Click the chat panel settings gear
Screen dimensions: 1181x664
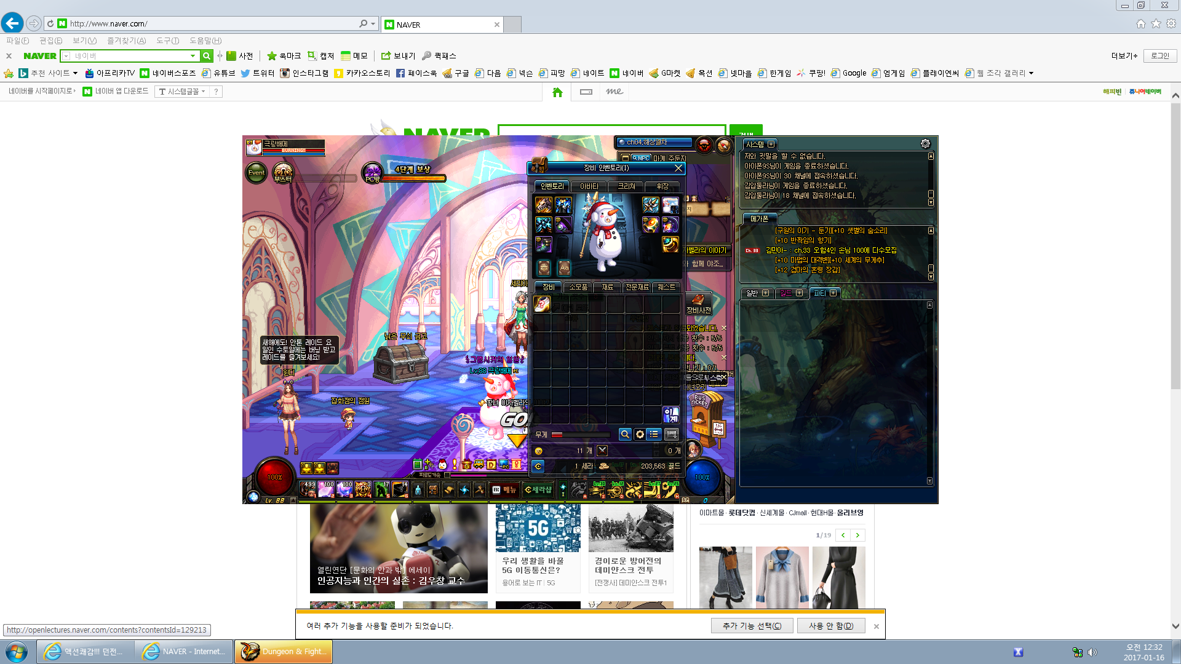(925, 143)
